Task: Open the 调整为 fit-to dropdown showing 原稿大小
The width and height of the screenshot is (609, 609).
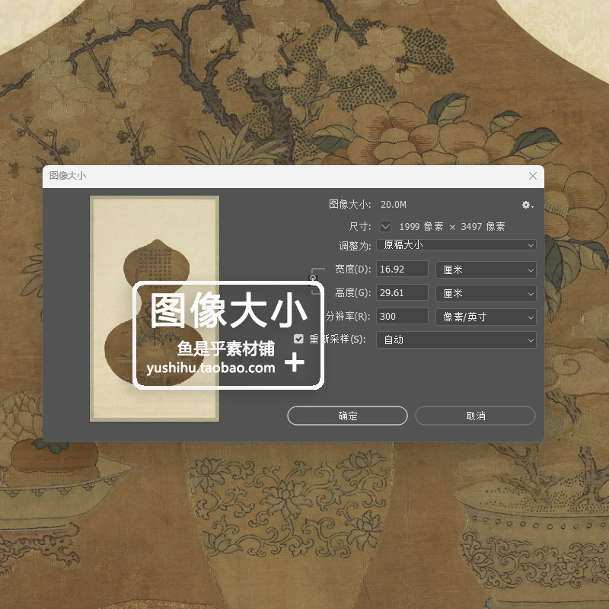Action: pyautogui.click(x=456, y=245)
